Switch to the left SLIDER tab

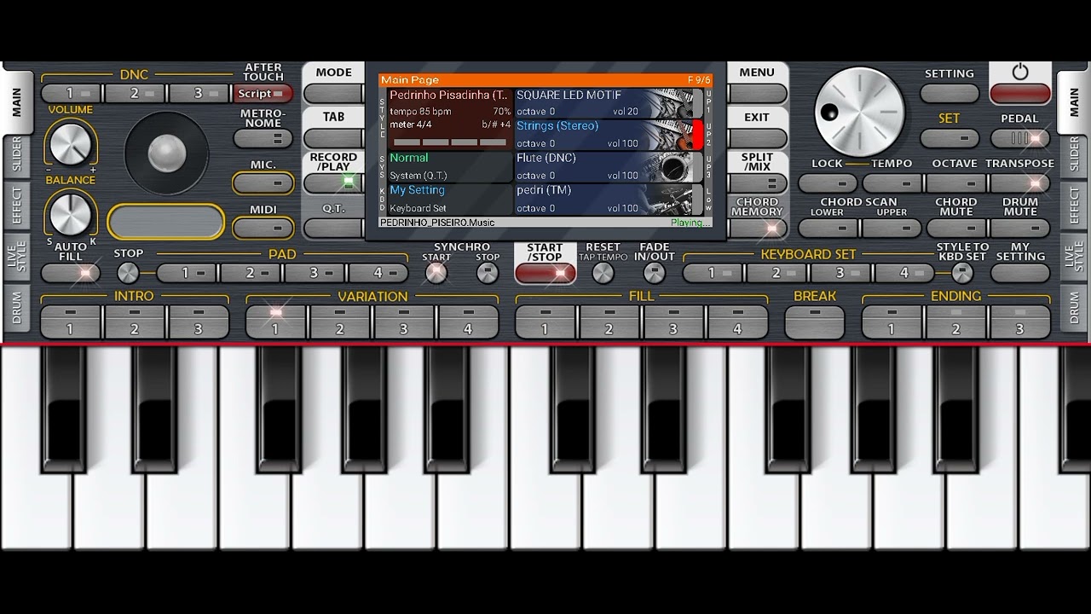point(16,155)
